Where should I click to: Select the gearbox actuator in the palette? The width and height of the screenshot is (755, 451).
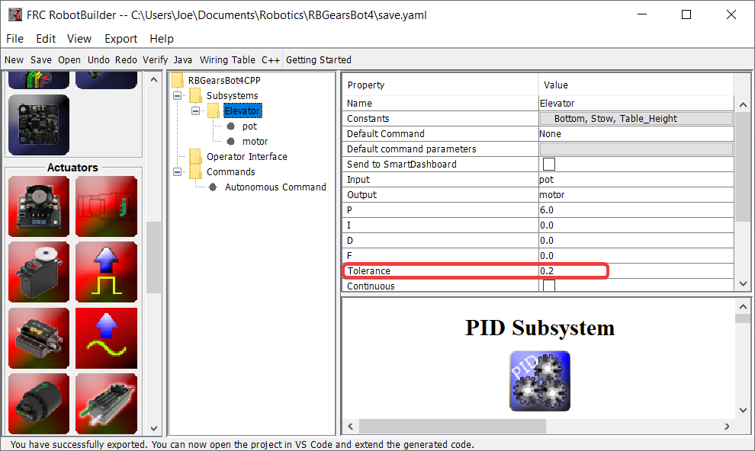click(x=38, y=402)
